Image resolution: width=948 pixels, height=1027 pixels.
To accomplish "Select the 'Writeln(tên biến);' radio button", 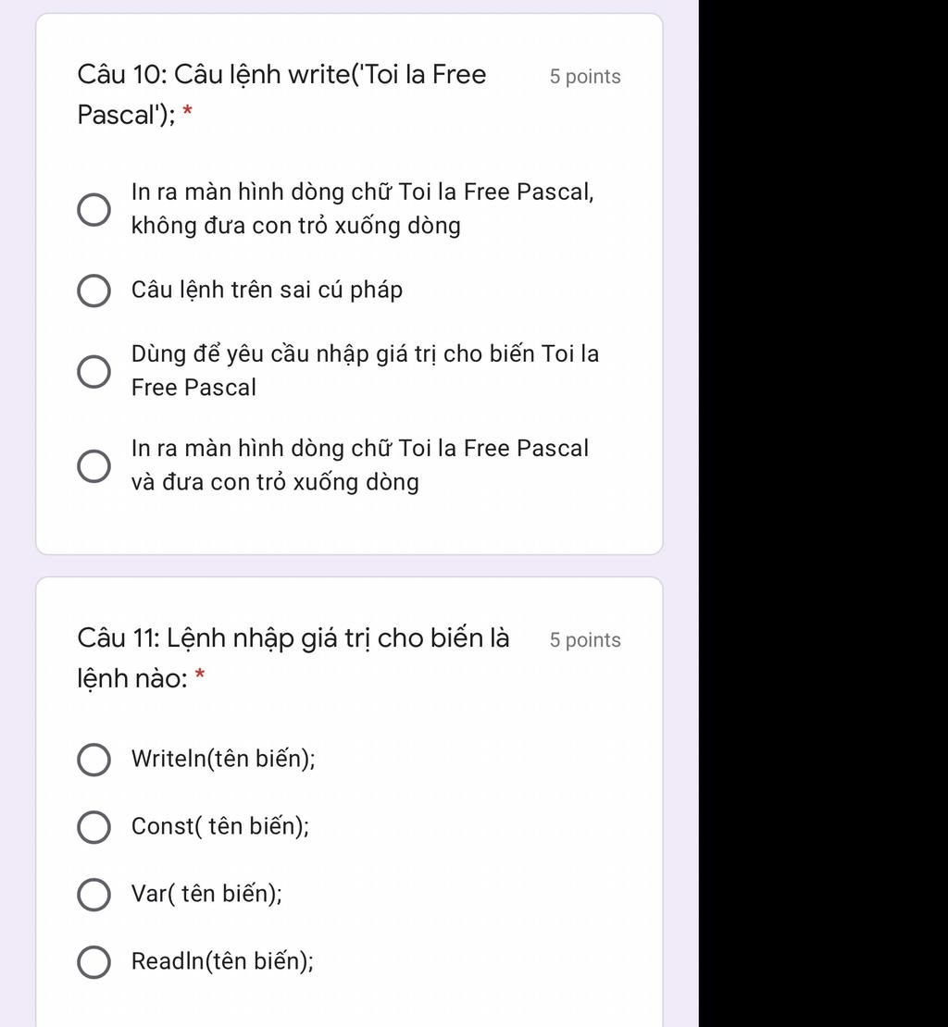I will (x=93, y=761).
